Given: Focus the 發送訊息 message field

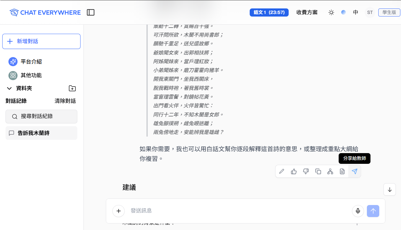Looking at the screenshot, I should (x=239, y=211).
